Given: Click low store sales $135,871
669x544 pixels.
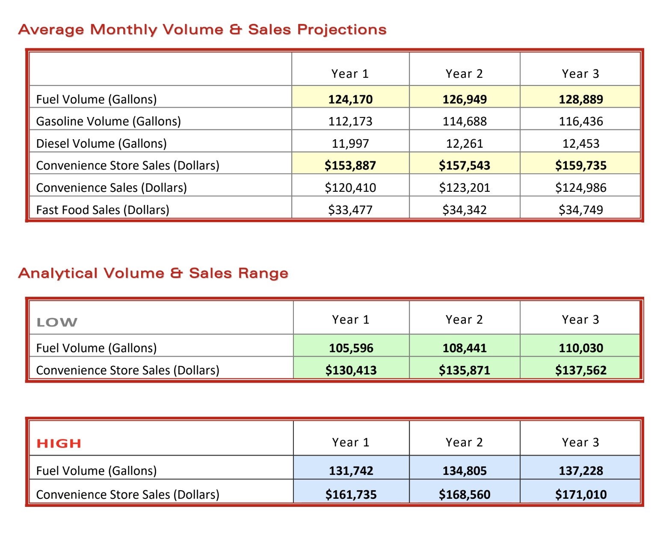Looking at the screenshot, I should 465,370.
